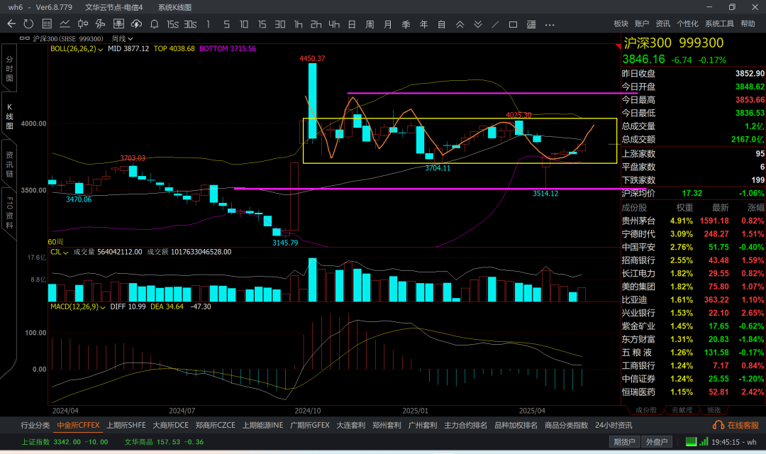Open the 系统工具 menu
The image size is (766, 454).
pyautogui.click(x=719, y=24)
